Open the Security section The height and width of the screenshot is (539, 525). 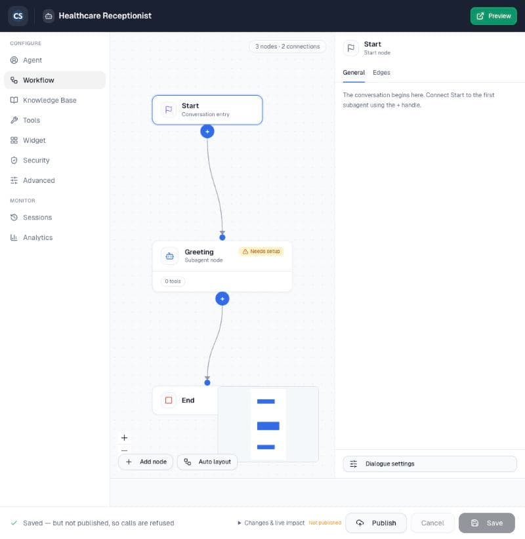click(x=54, y=160)
